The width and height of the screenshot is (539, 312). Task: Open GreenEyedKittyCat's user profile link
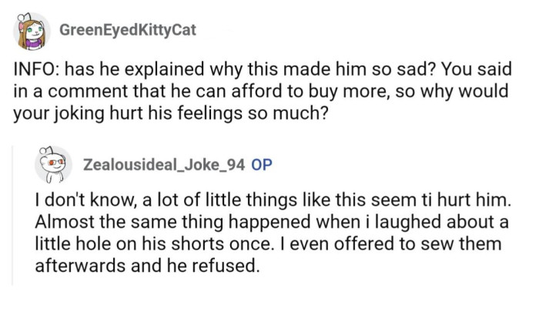[x=127, y=30]
